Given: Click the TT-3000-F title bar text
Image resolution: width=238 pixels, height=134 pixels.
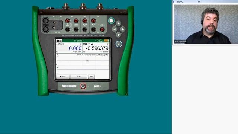Looking at the screenshot, I should 79,41.
